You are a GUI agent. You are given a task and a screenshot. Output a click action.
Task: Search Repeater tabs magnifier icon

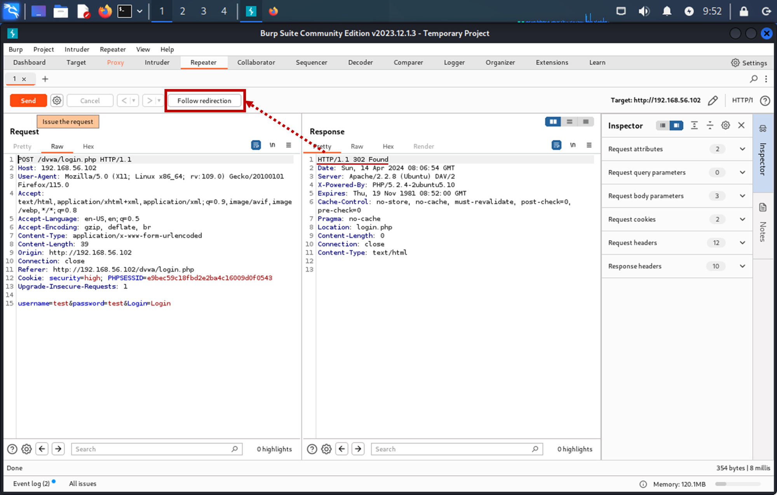(x=754, y=79)
